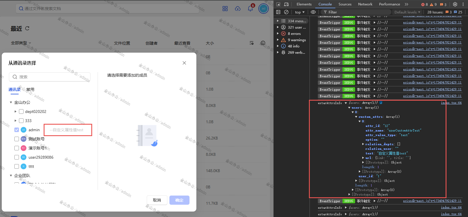468x217 pixels.
Task: Clear the console with the clear icon
Action: click(286, 12)
